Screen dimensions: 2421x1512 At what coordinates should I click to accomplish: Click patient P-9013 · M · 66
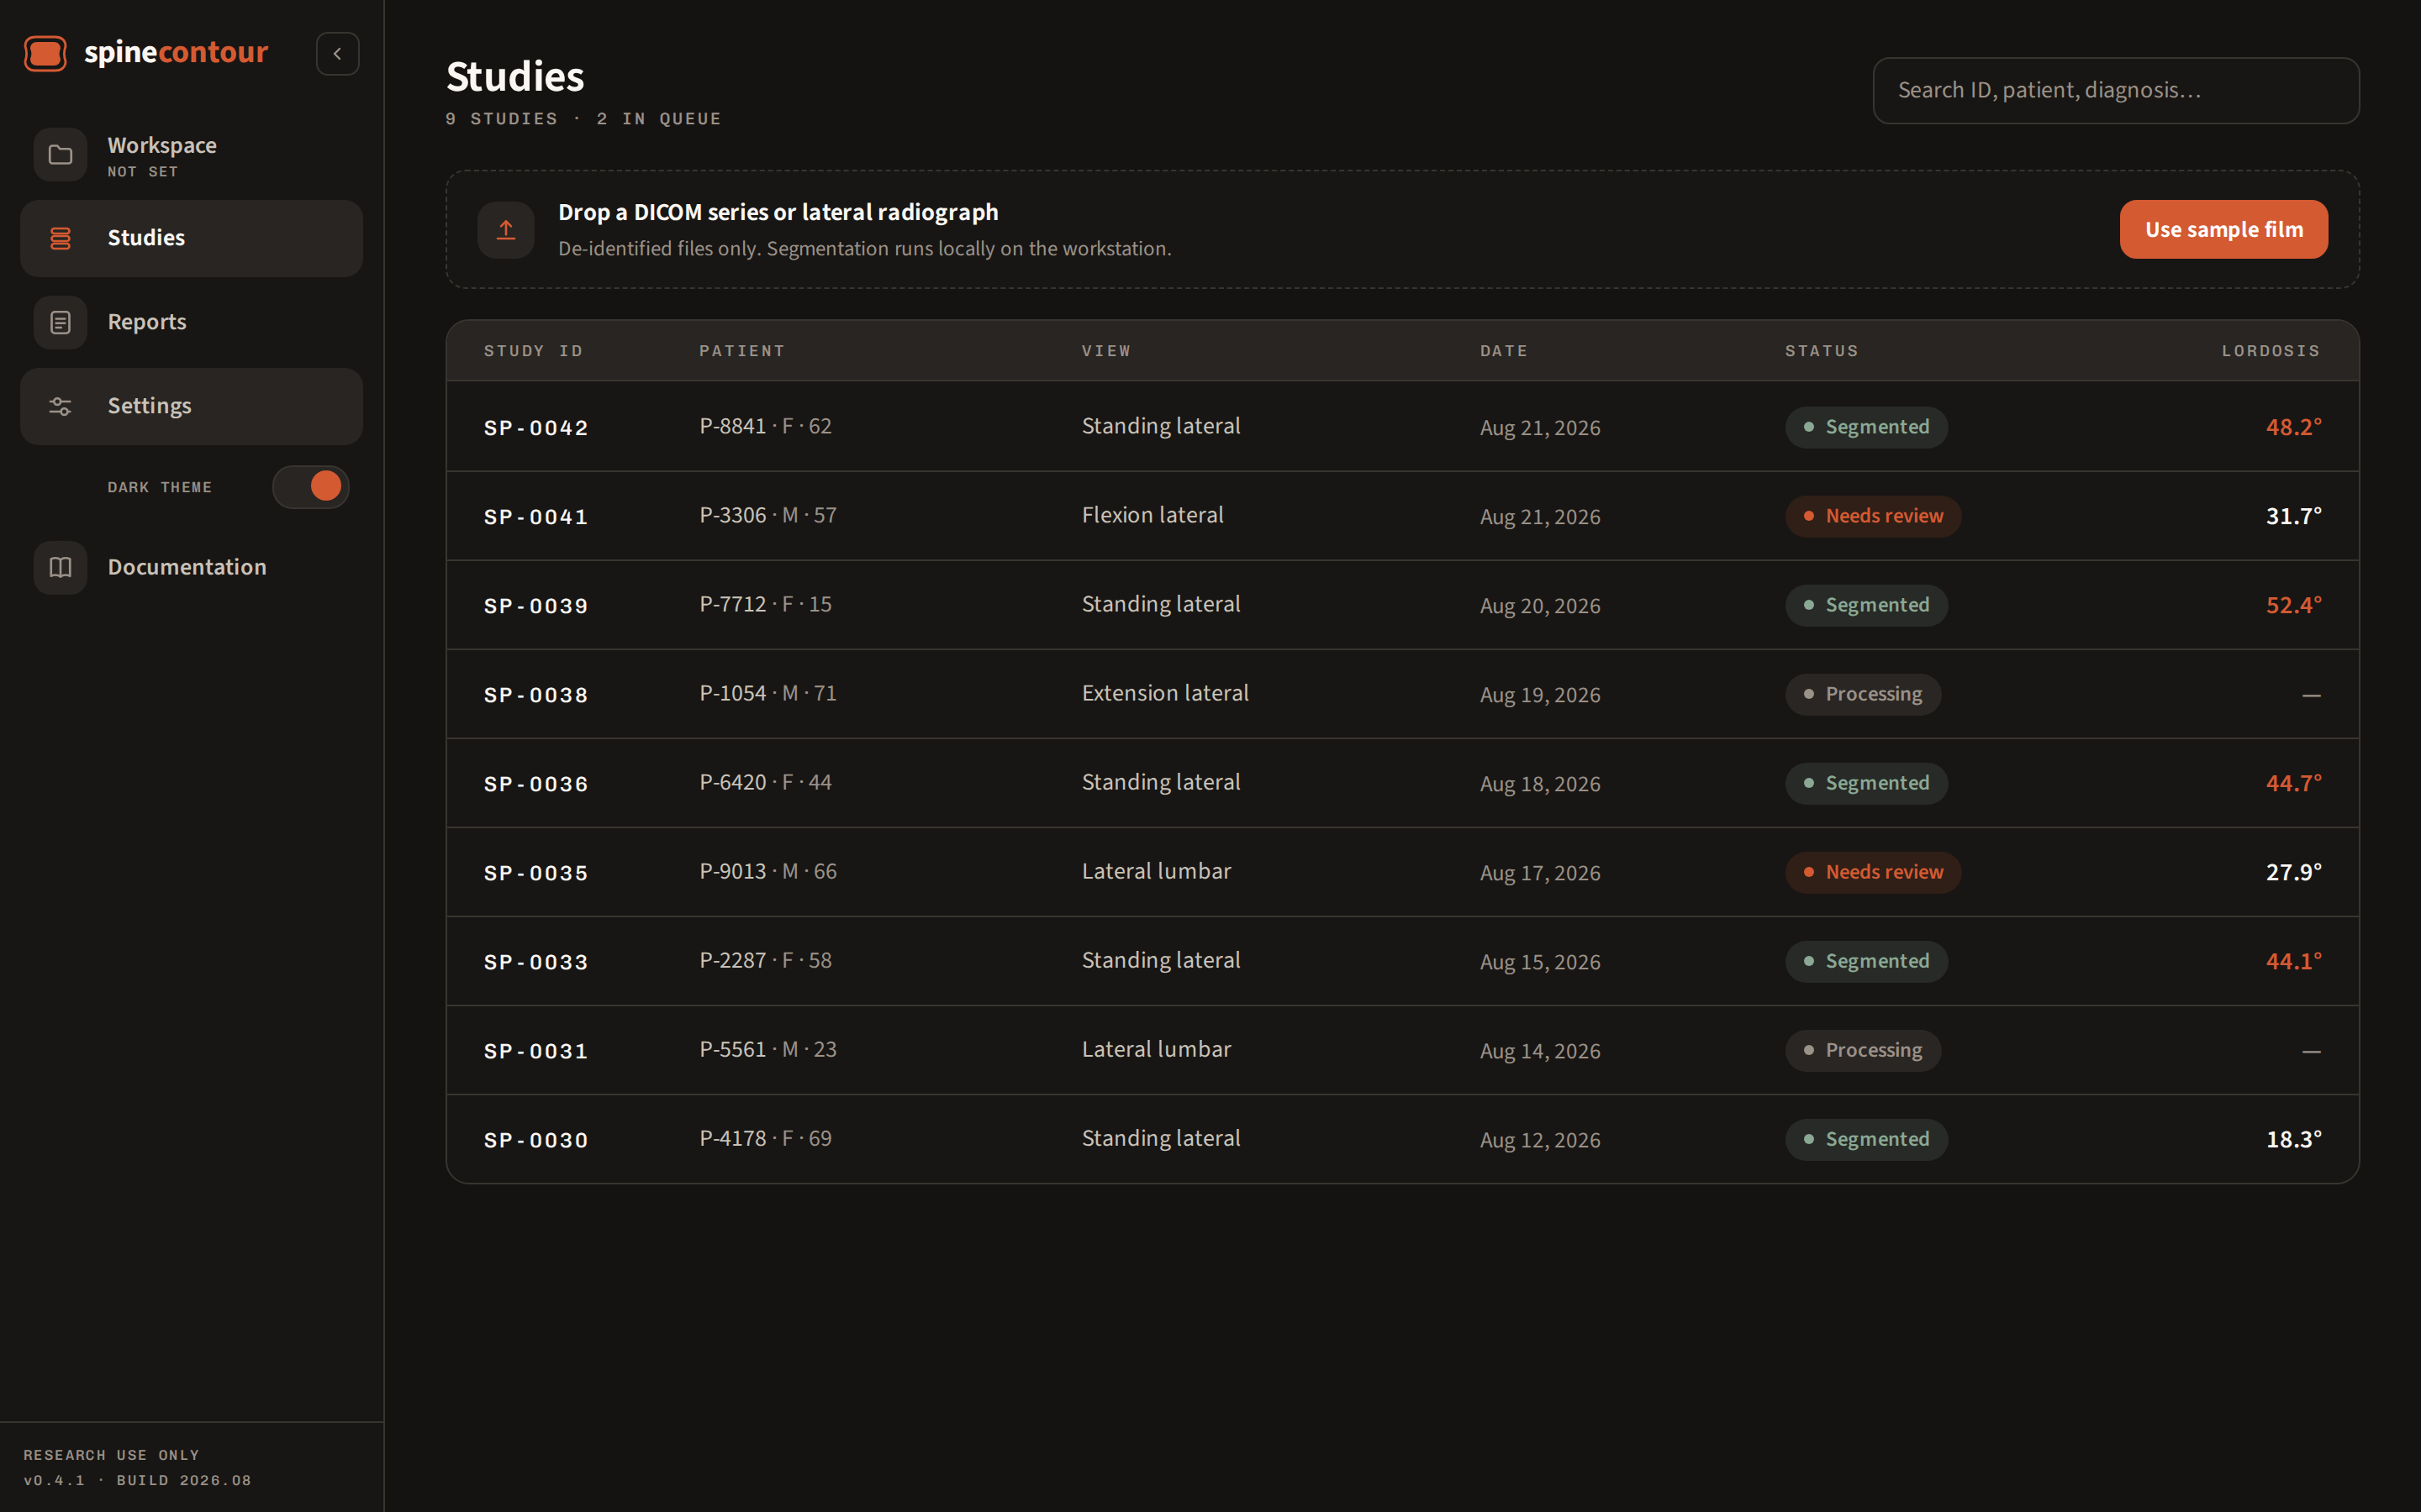[767, 871]
